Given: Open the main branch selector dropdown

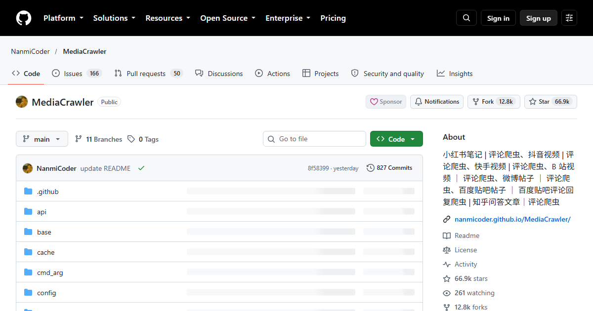Looking at the screenshot, I should (x=42, y=139).
